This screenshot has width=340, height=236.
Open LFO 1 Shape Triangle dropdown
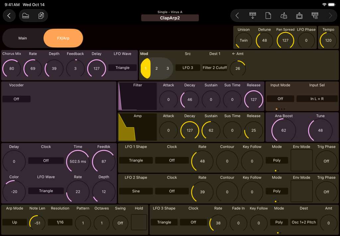point(136,160)
